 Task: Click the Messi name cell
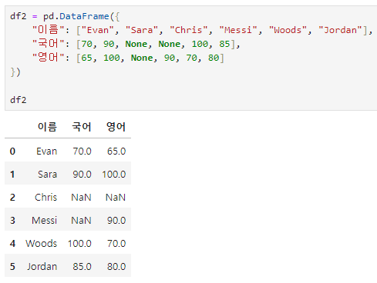(x=44, y=221)
